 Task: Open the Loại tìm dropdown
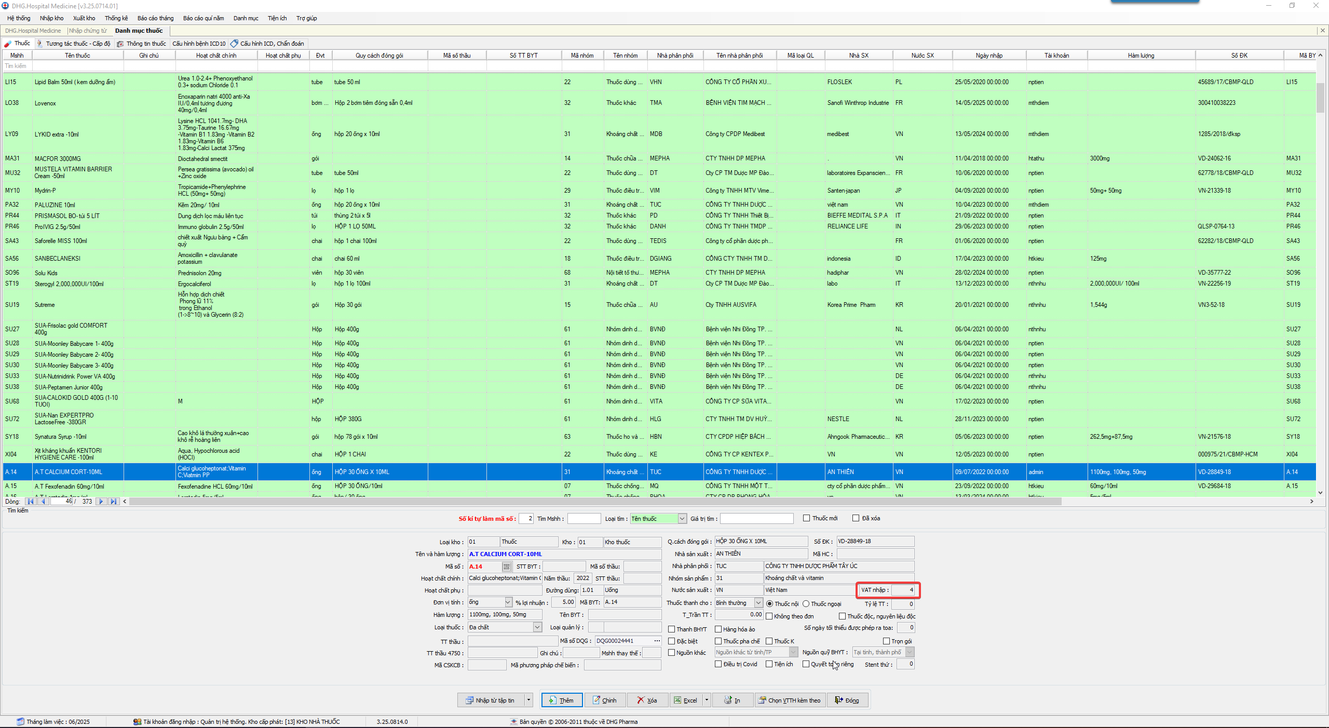click(682, 519)
